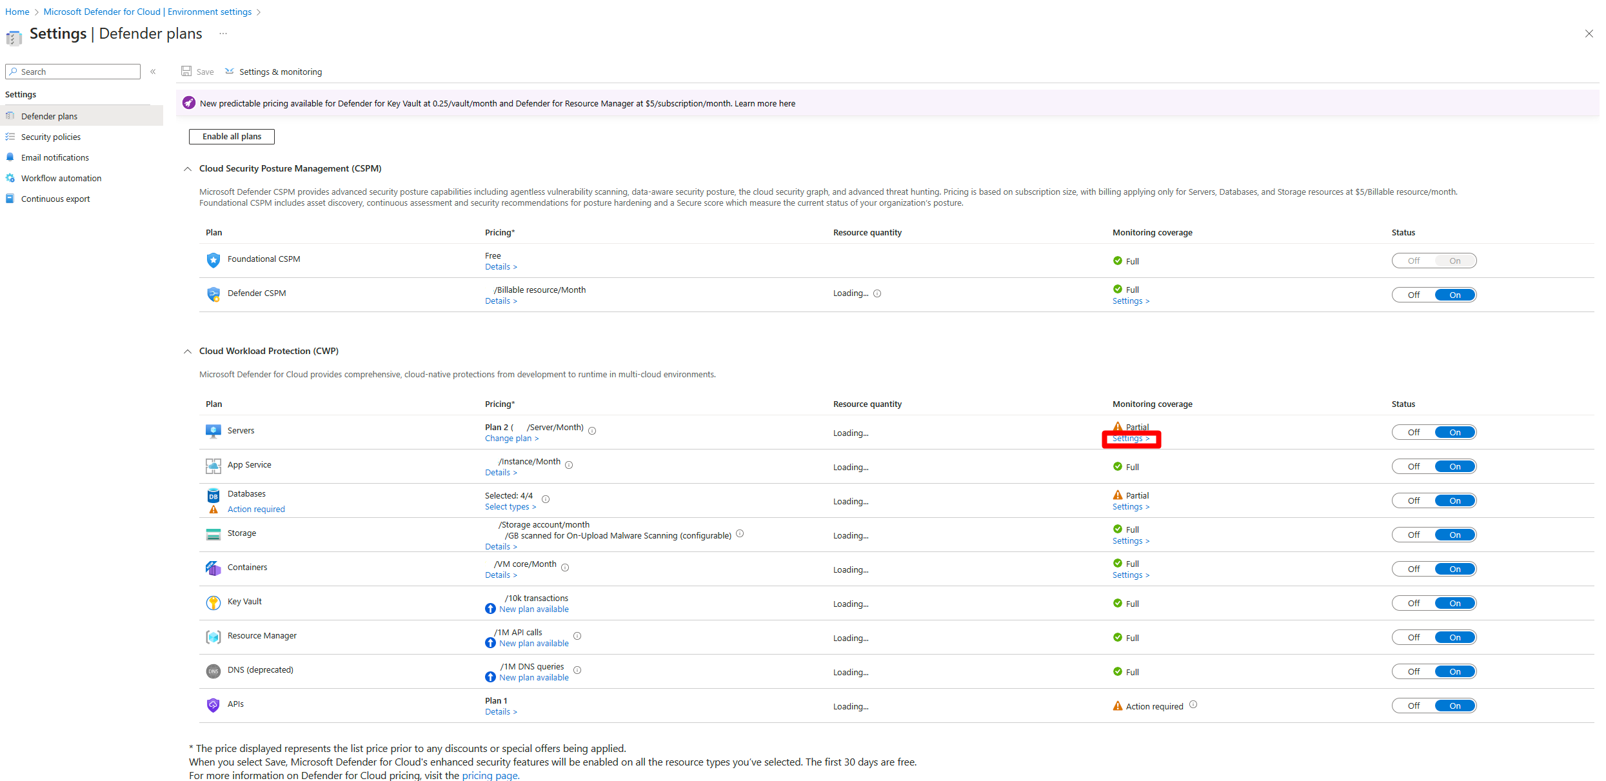This screenshot has width=1606, height=781.
Task: Click the Key Vault plan icon
Action: [x=213, y=602]
